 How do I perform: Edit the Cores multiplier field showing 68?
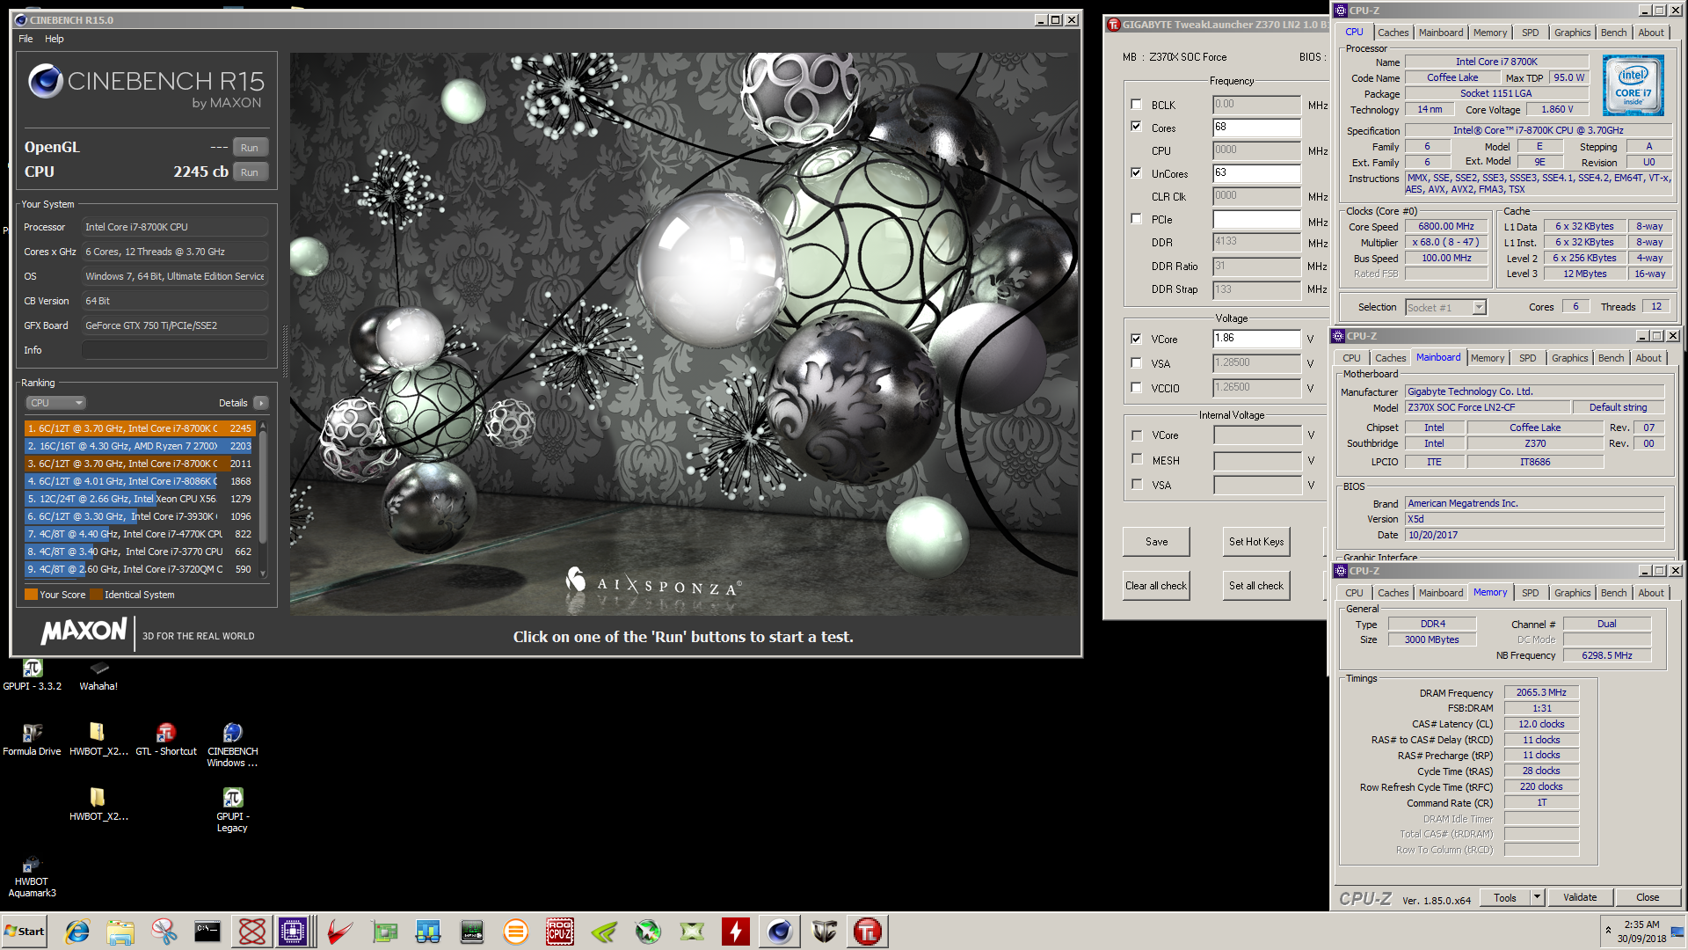(x=1256, y=128)
